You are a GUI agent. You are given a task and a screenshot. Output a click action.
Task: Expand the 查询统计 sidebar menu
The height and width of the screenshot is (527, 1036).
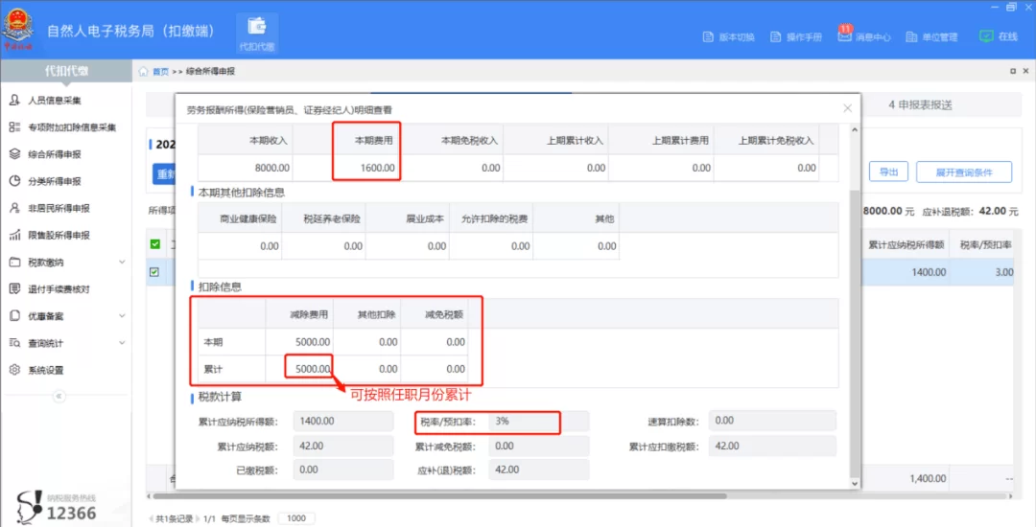[121, 343]
